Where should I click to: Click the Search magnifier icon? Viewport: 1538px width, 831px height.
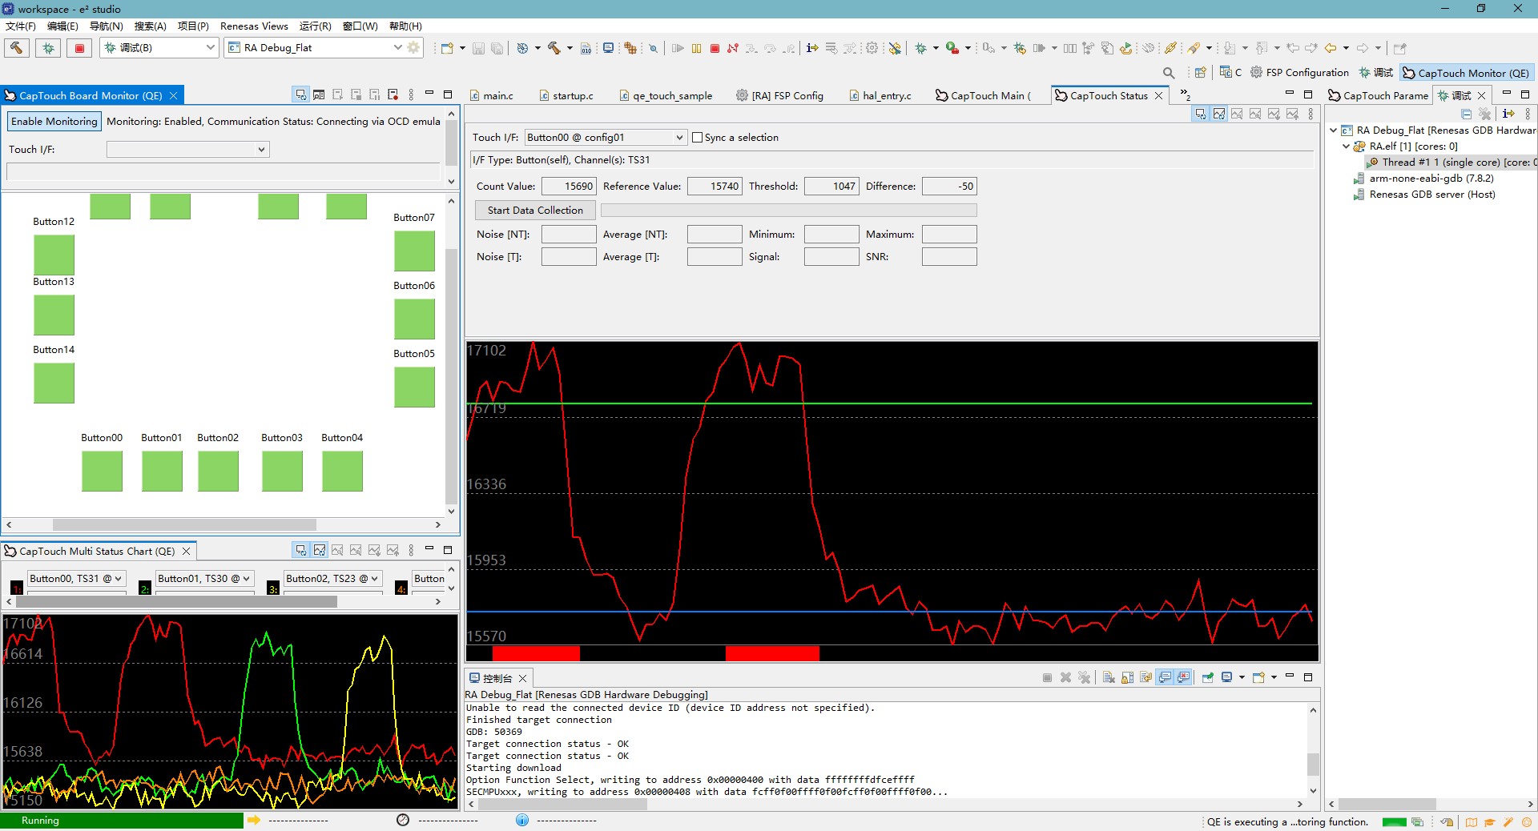[1169, 73]
